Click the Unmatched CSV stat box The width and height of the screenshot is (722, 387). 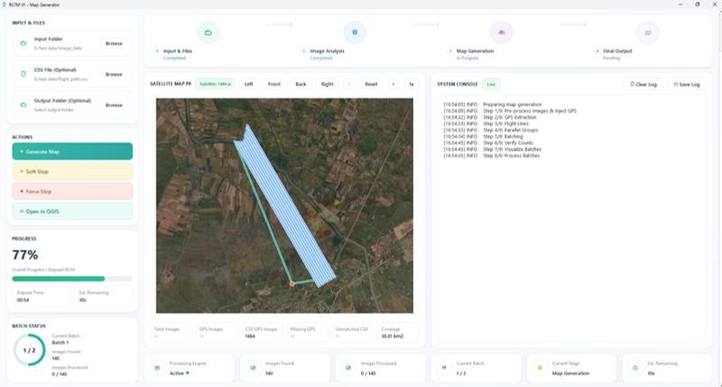pyautogui.click(x=352, y=333)
